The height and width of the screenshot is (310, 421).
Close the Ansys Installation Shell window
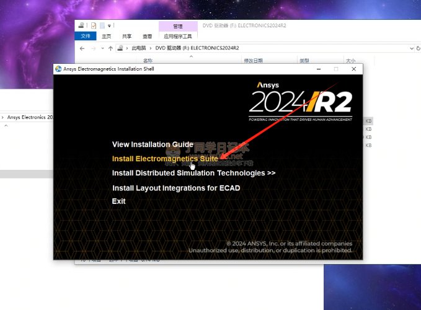pyautogui.click(x=354, y=69)
